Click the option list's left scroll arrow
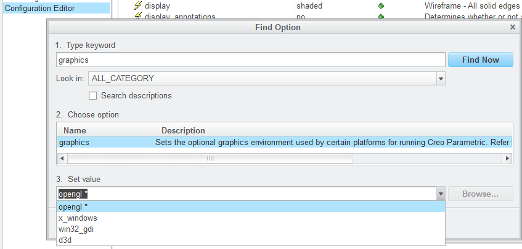Image resolution: width=522 pixels, height=249 pixels. 60,158
